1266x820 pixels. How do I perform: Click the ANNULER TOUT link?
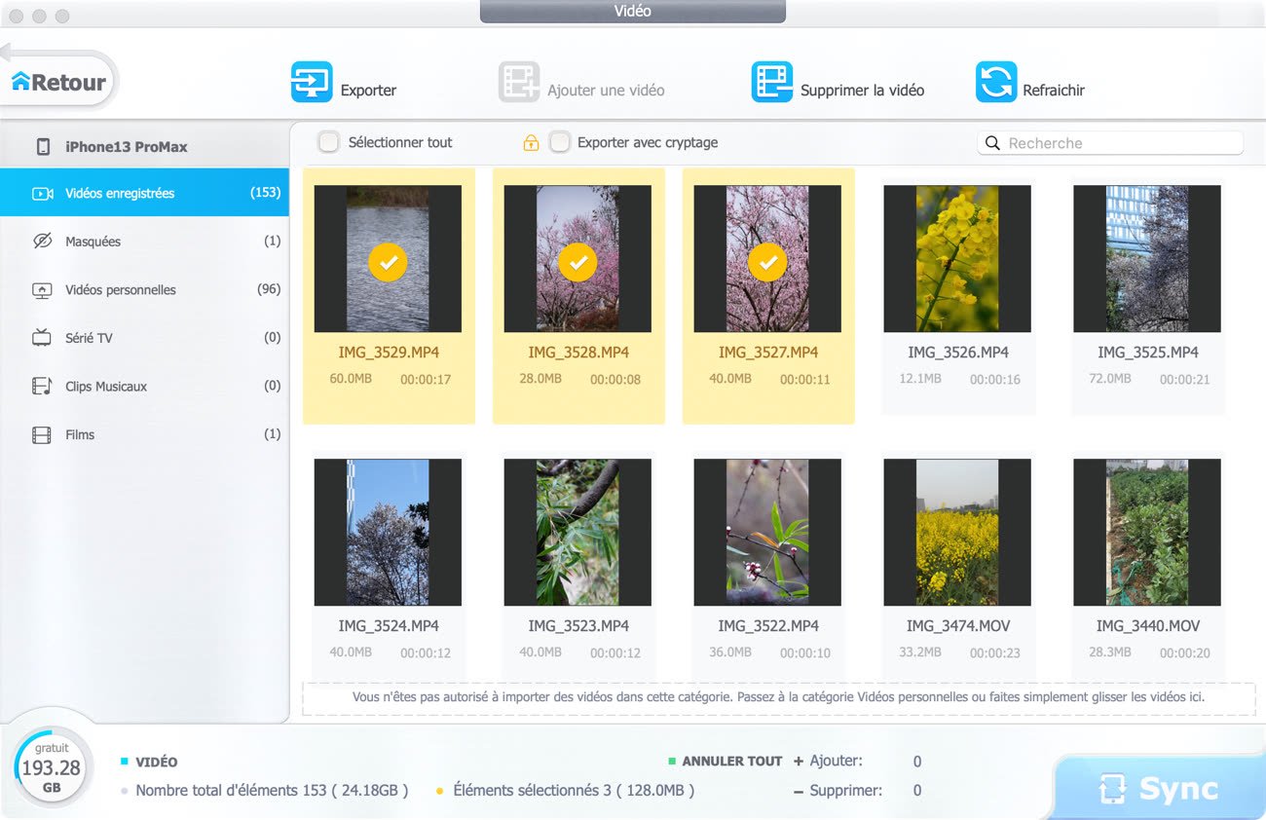pyautogui.click(x=731, y=762)
